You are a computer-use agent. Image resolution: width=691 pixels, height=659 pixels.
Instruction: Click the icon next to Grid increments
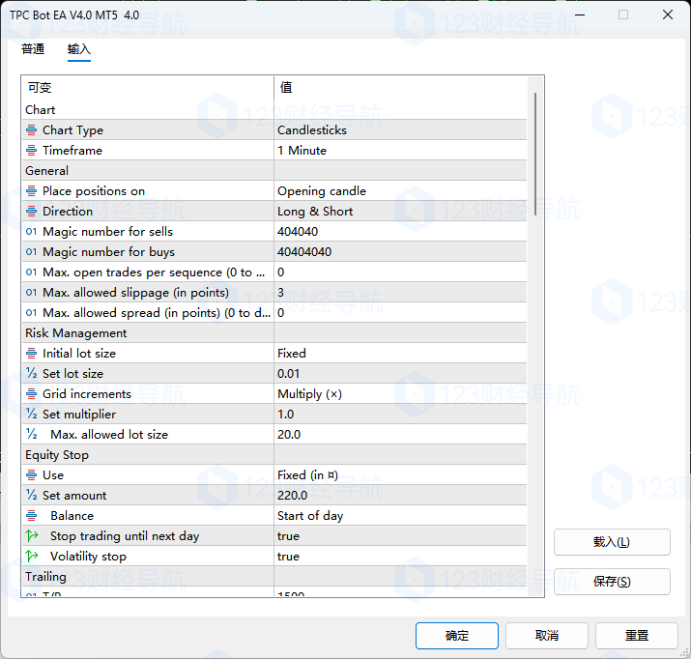(x=32, y=394)
